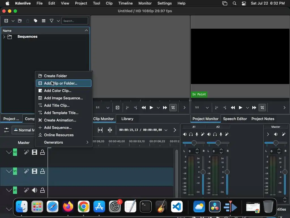Click the grayed trash icon in bin toolbar

tap(28, 21)
